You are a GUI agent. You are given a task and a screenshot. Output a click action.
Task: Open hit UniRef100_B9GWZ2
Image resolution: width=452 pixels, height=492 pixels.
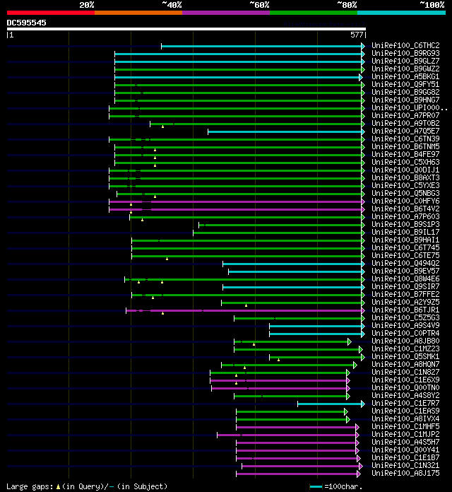click(x=405, y=69)
